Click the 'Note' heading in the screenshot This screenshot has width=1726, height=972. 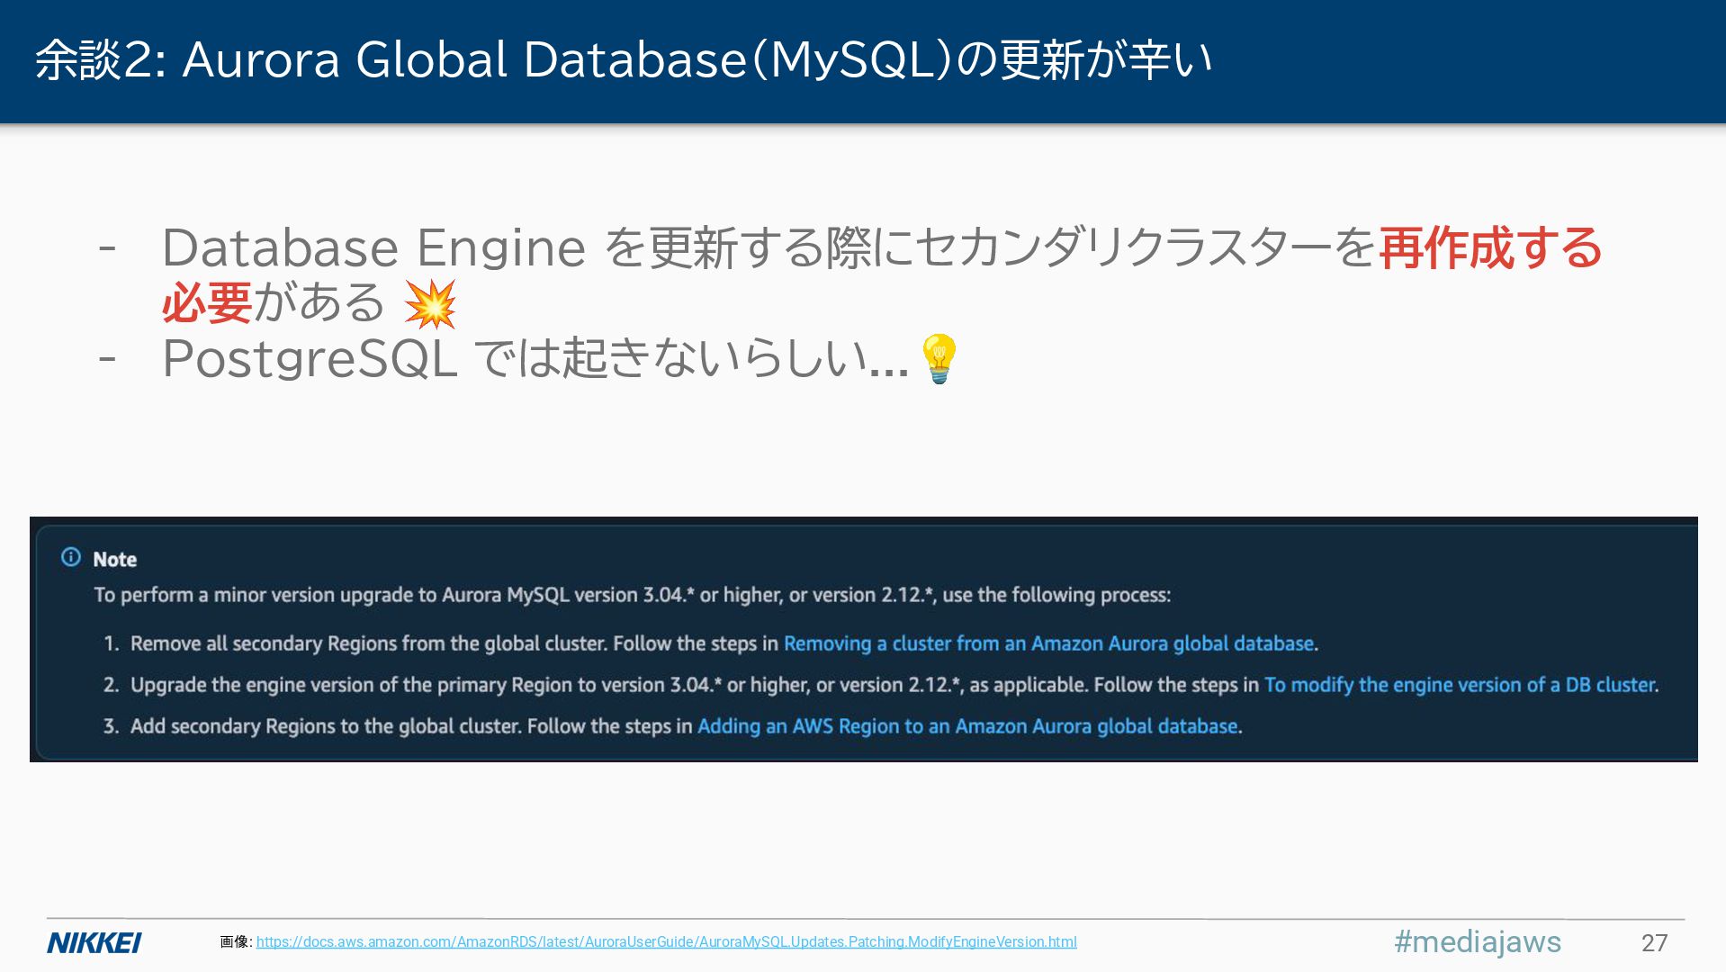(115, 560)
